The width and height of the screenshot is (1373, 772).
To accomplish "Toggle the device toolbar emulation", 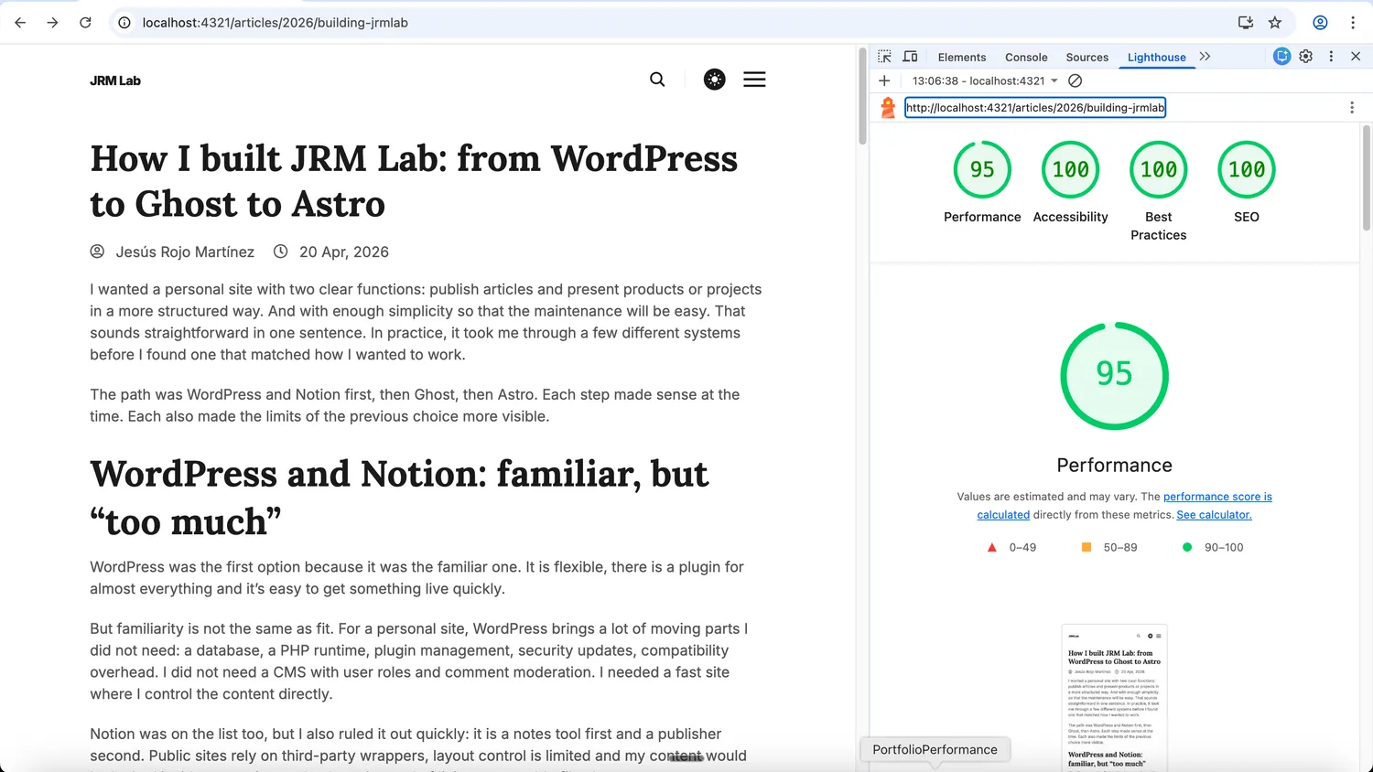I will pos(910,57).
